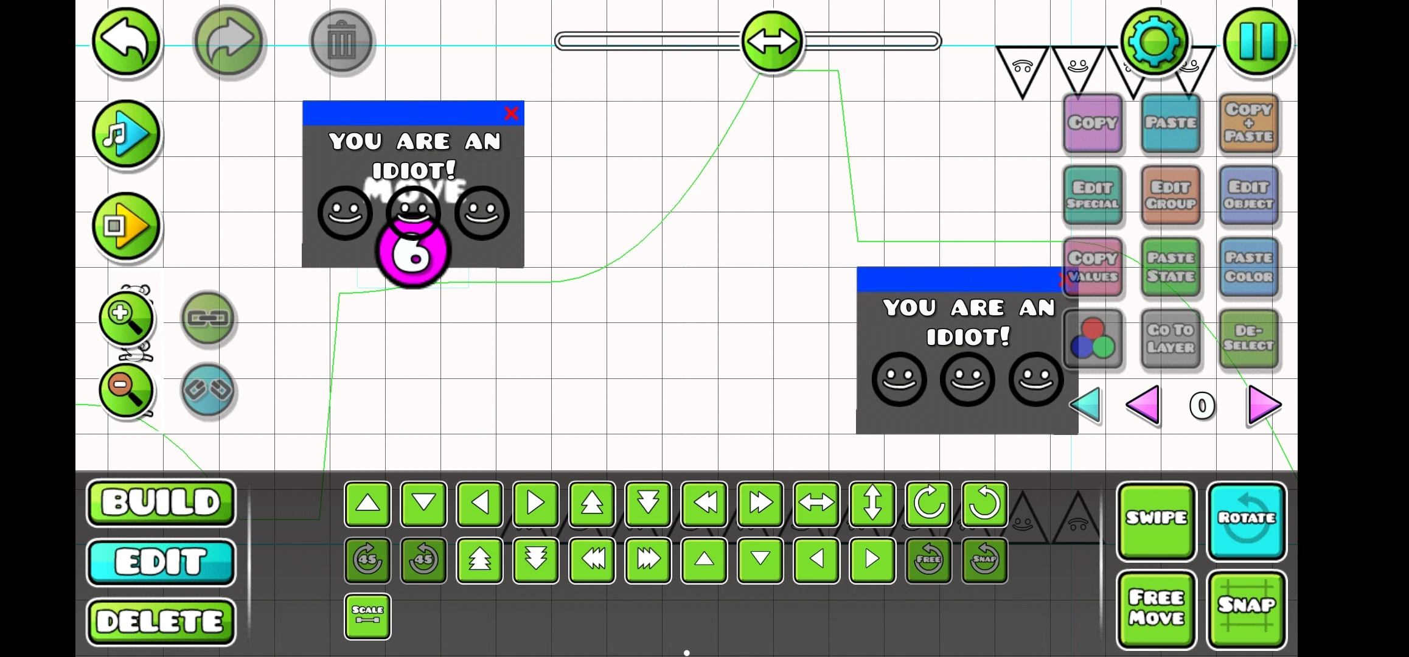
Task: Switch to the Build tab
Action: tap(161, 502)
